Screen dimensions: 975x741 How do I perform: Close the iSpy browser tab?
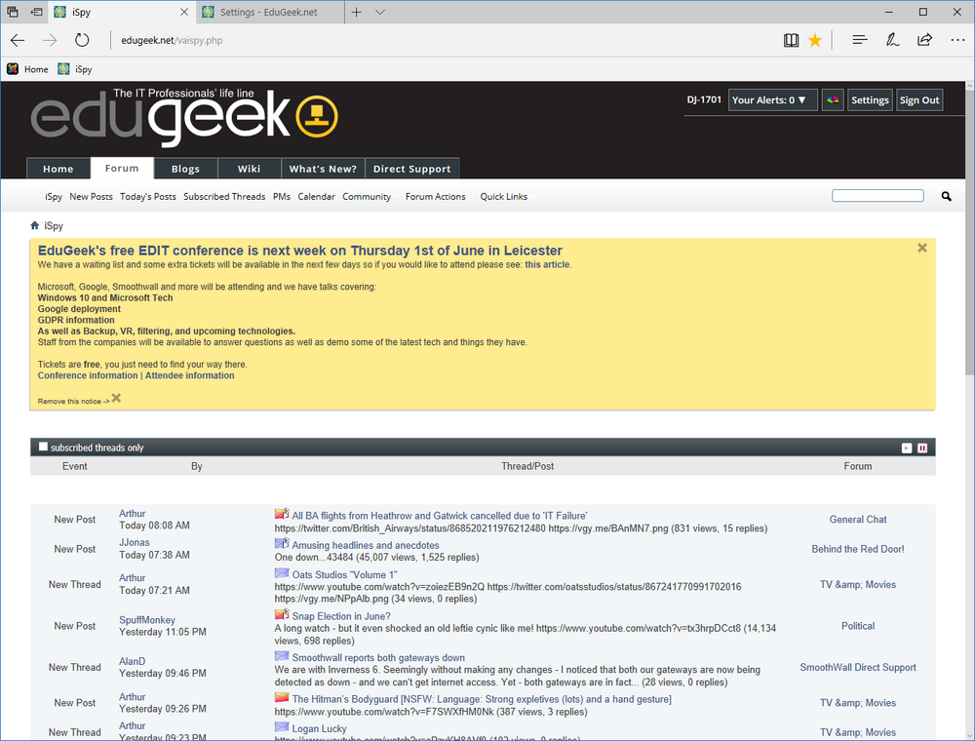[184, 12]
